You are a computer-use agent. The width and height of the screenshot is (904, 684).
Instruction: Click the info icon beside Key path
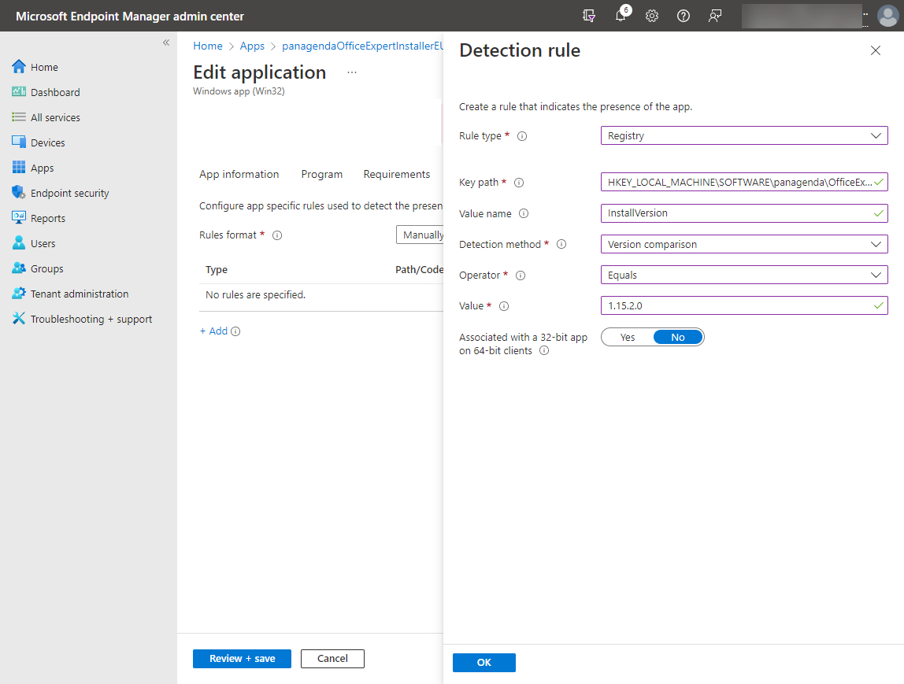pyautogui.click(x=519, y=183)
